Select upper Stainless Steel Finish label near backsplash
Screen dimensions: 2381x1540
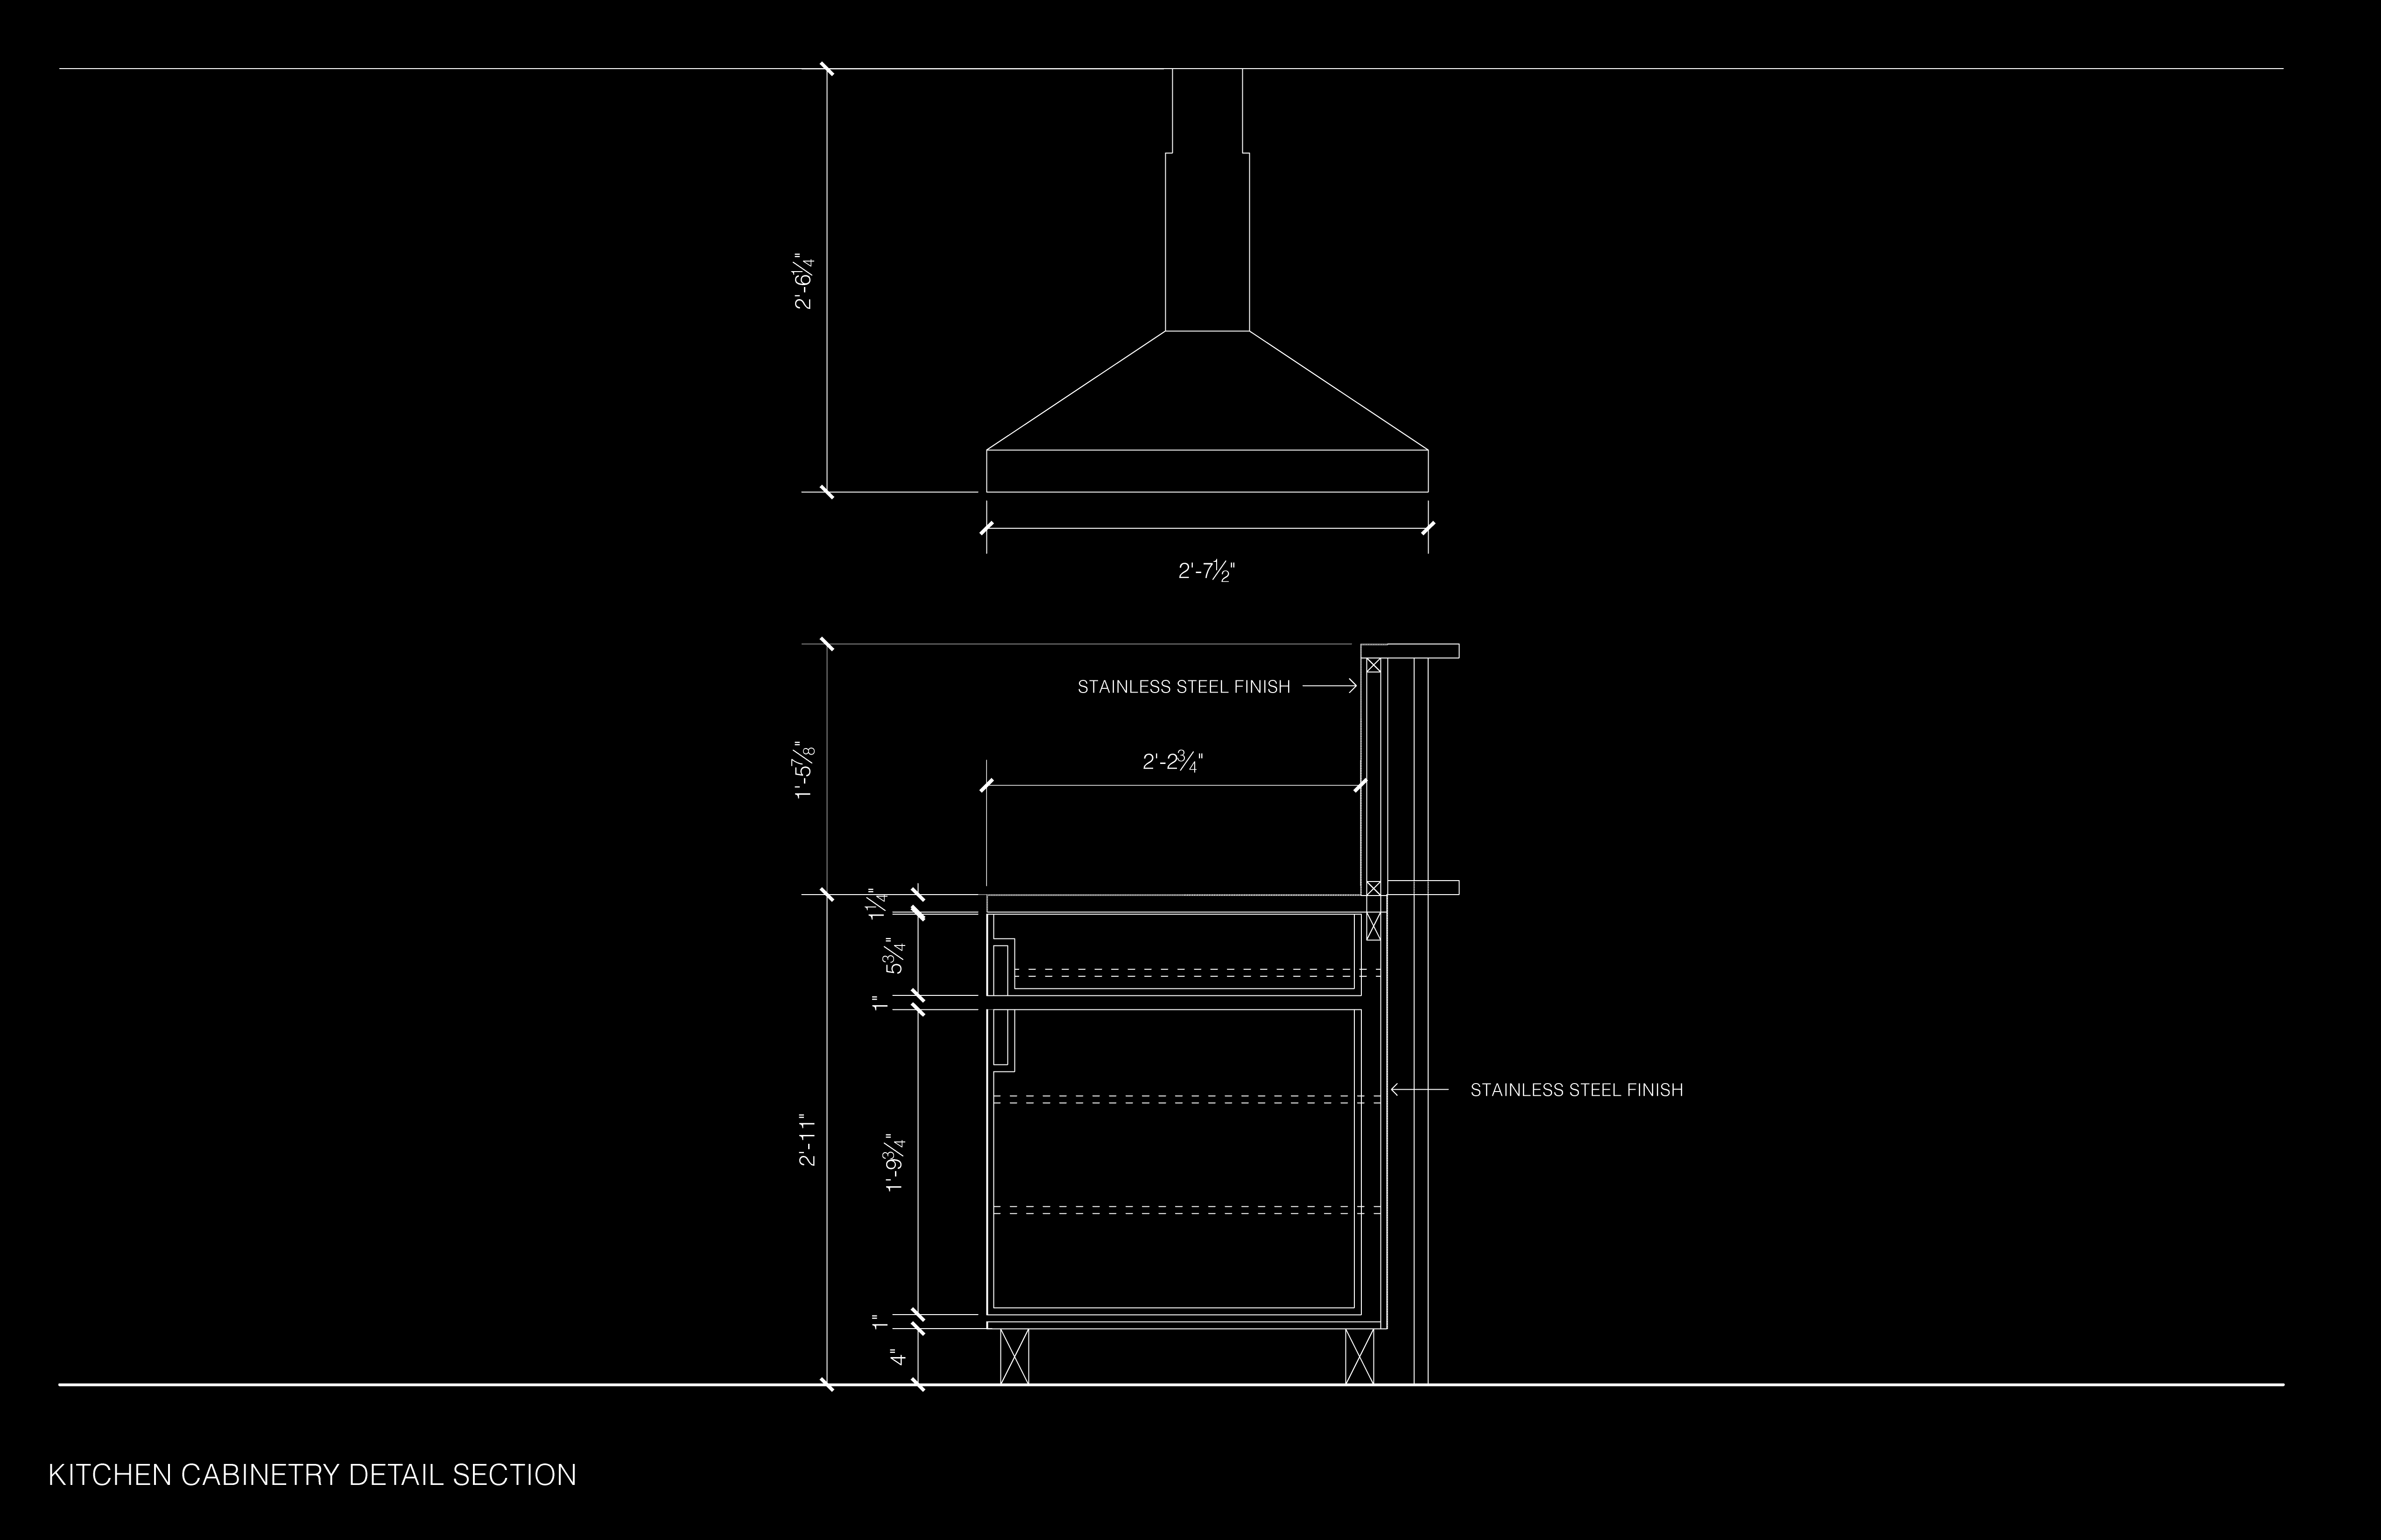click(1183, 687)
